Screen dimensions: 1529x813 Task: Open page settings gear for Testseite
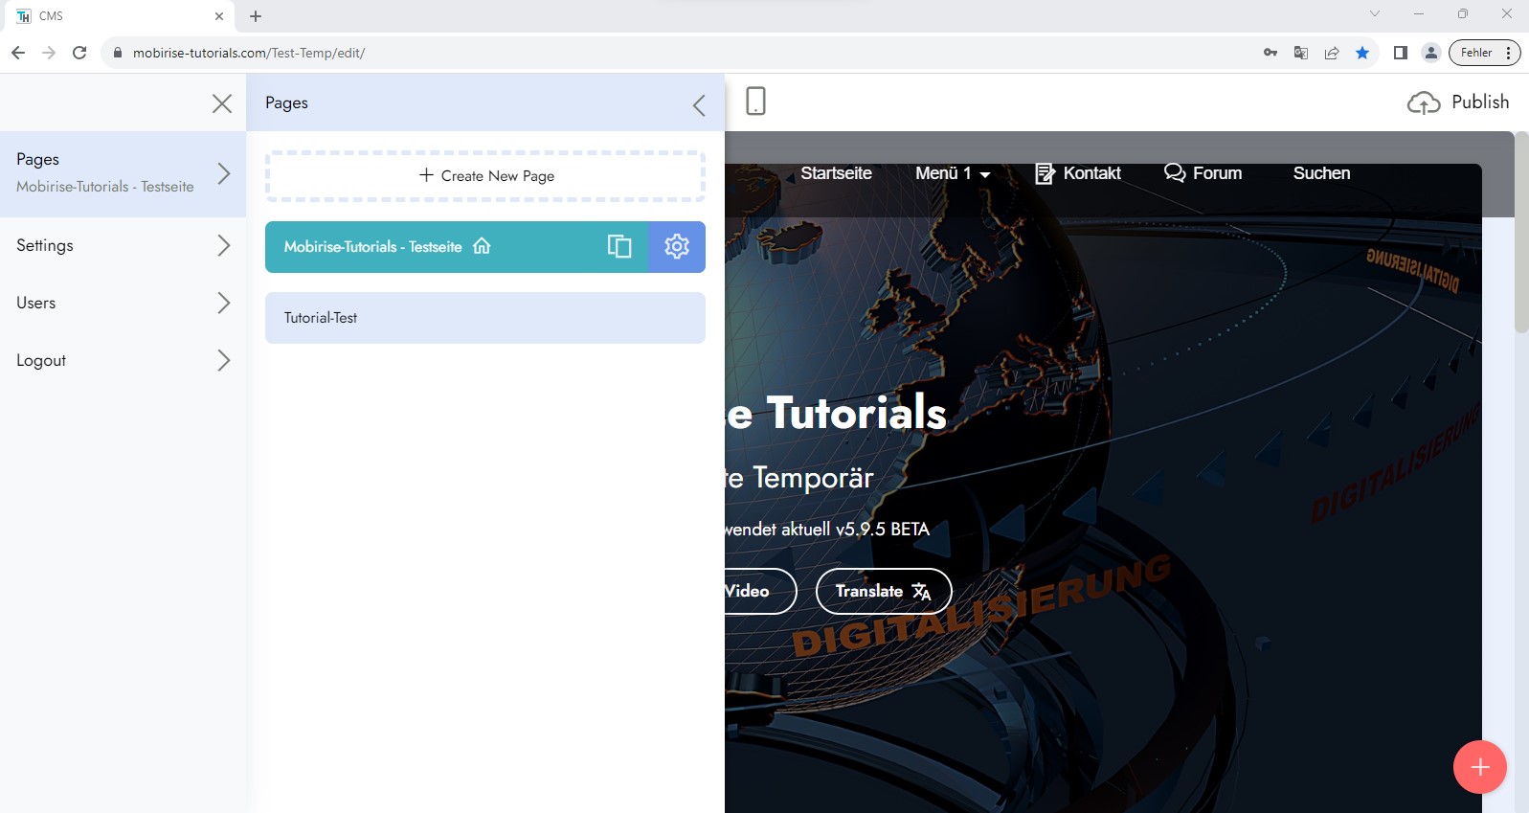677,247
